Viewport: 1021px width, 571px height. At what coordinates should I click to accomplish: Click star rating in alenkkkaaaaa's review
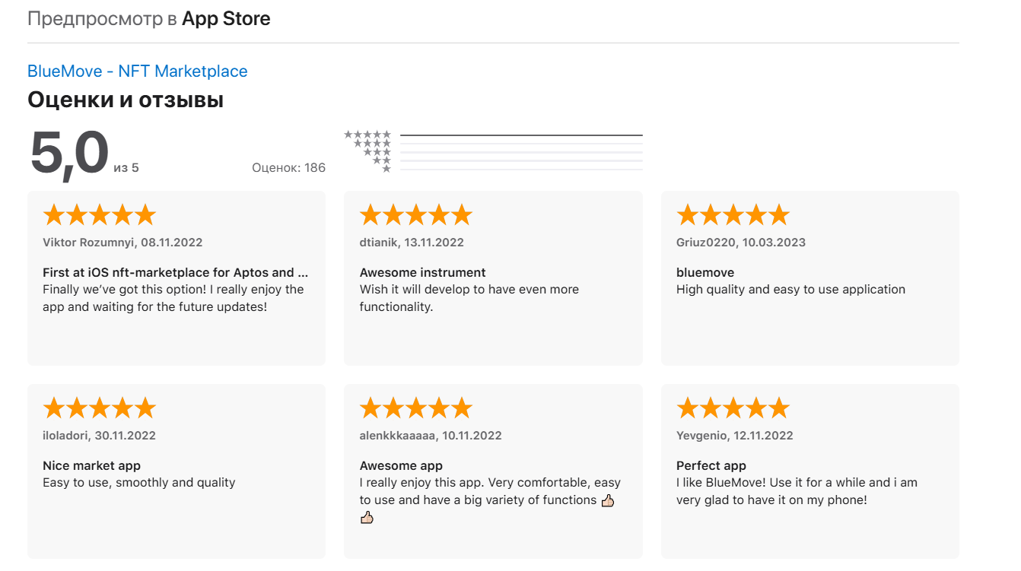(416, 408)
